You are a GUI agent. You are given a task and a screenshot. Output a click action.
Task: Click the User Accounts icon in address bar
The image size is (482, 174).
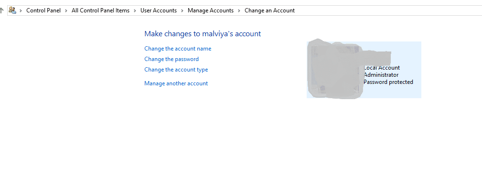point(12,10)
